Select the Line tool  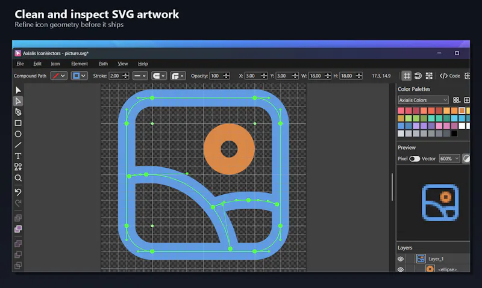(x=18, y=145)
